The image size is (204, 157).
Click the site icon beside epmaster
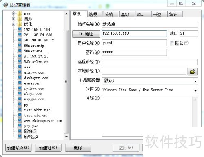point(20,83)
